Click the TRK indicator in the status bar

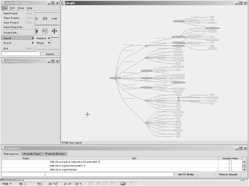99,184
